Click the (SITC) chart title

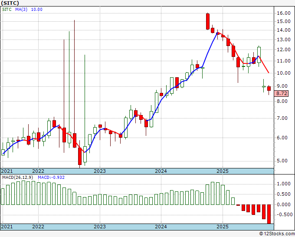10,3
